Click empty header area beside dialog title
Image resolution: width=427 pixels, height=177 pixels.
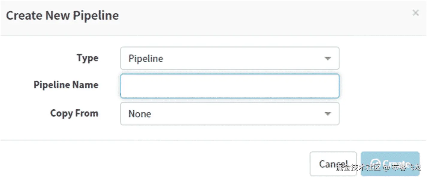coord(255,16)
